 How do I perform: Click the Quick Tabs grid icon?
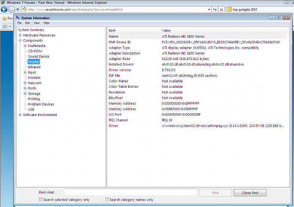click(5, 26)
